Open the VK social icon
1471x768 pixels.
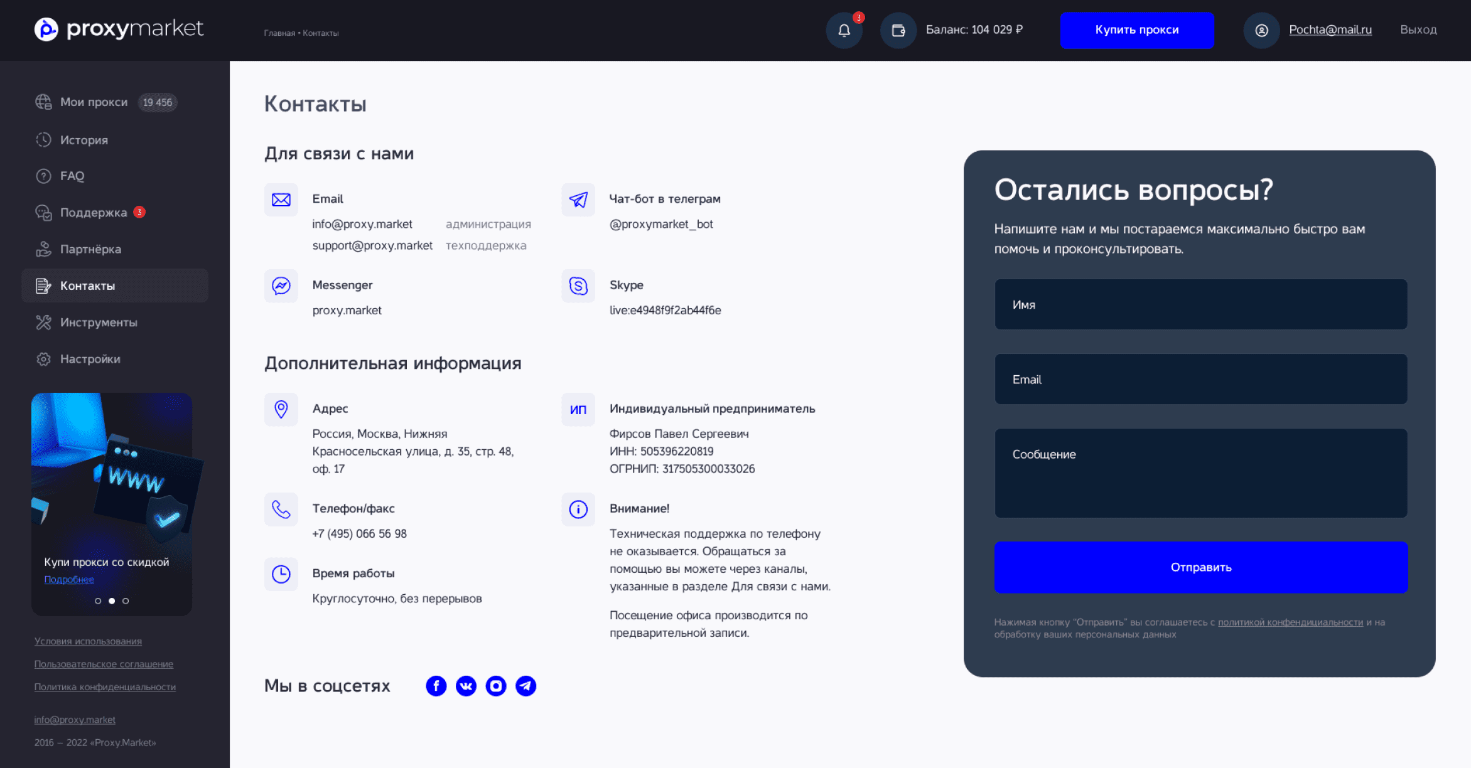point(466,686)
